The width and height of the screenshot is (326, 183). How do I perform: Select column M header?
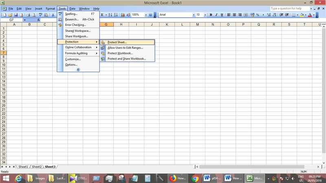pos(198,24)
